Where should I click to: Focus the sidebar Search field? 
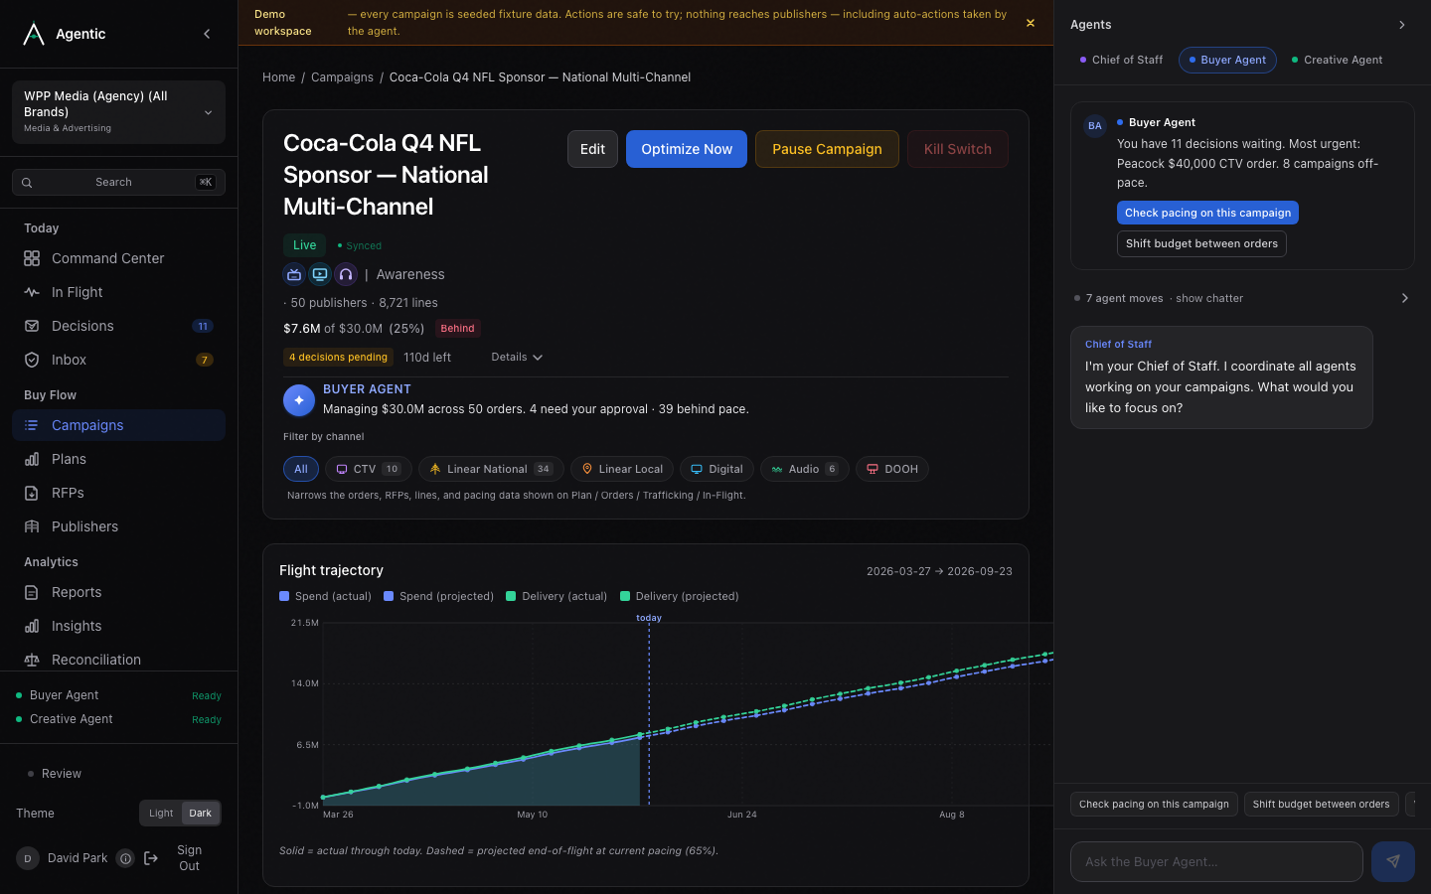118,182
